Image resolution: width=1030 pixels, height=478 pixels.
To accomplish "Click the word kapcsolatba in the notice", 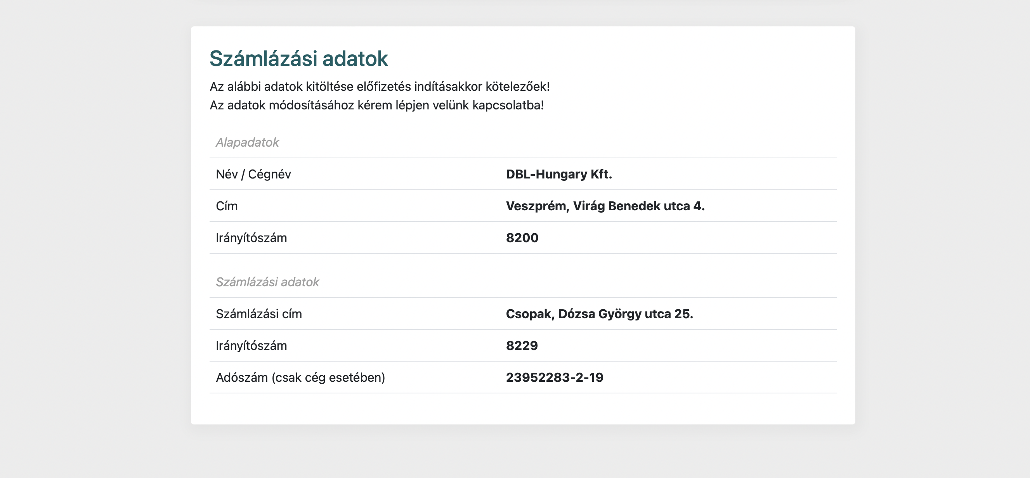I will [507, 106].
